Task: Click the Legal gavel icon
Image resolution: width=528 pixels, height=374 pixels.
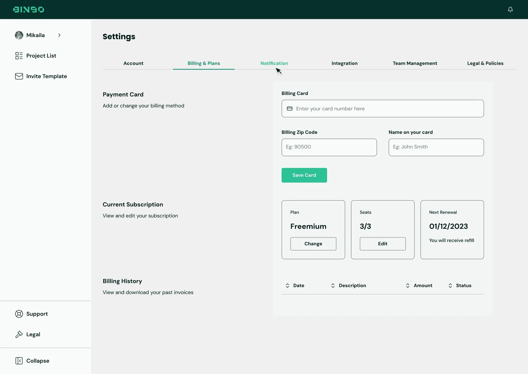Action: coord(19,334)
